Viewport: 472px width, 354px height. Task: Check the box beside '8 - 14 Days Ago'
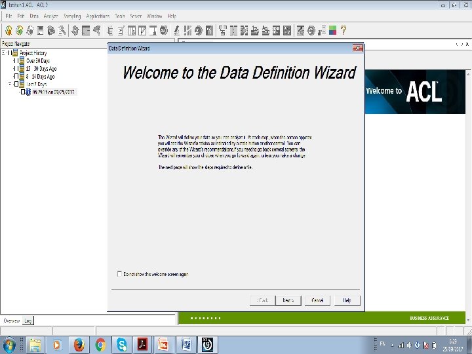pos(16,76)
